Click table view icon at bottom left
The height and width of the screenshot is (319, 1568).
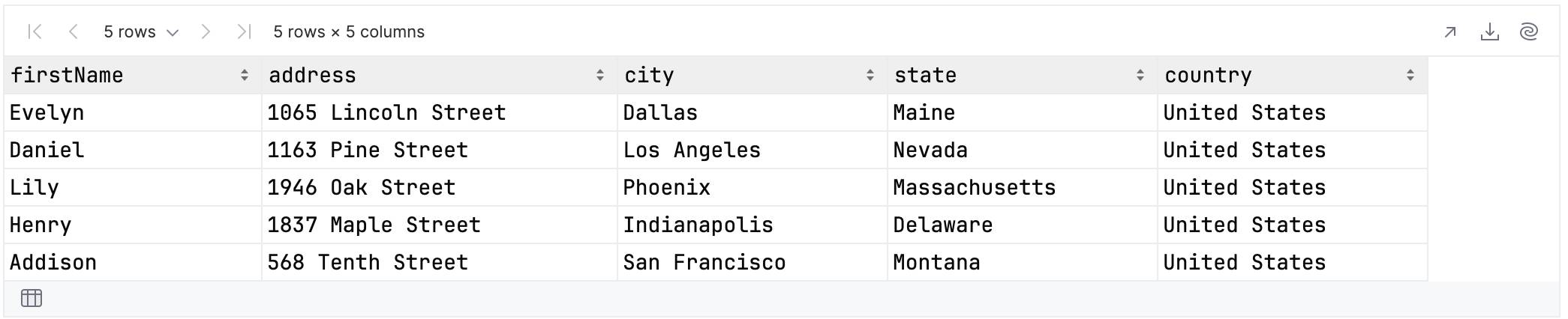pos(32,298)
